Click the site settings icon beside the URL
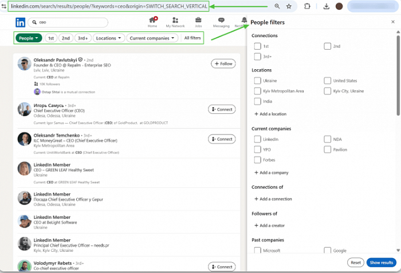The width and height of the screenshot is (401, 273). [4, 6]
